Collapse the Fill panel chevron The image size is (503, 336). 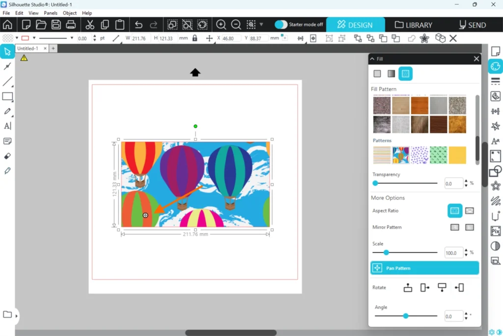pos(373,59)
